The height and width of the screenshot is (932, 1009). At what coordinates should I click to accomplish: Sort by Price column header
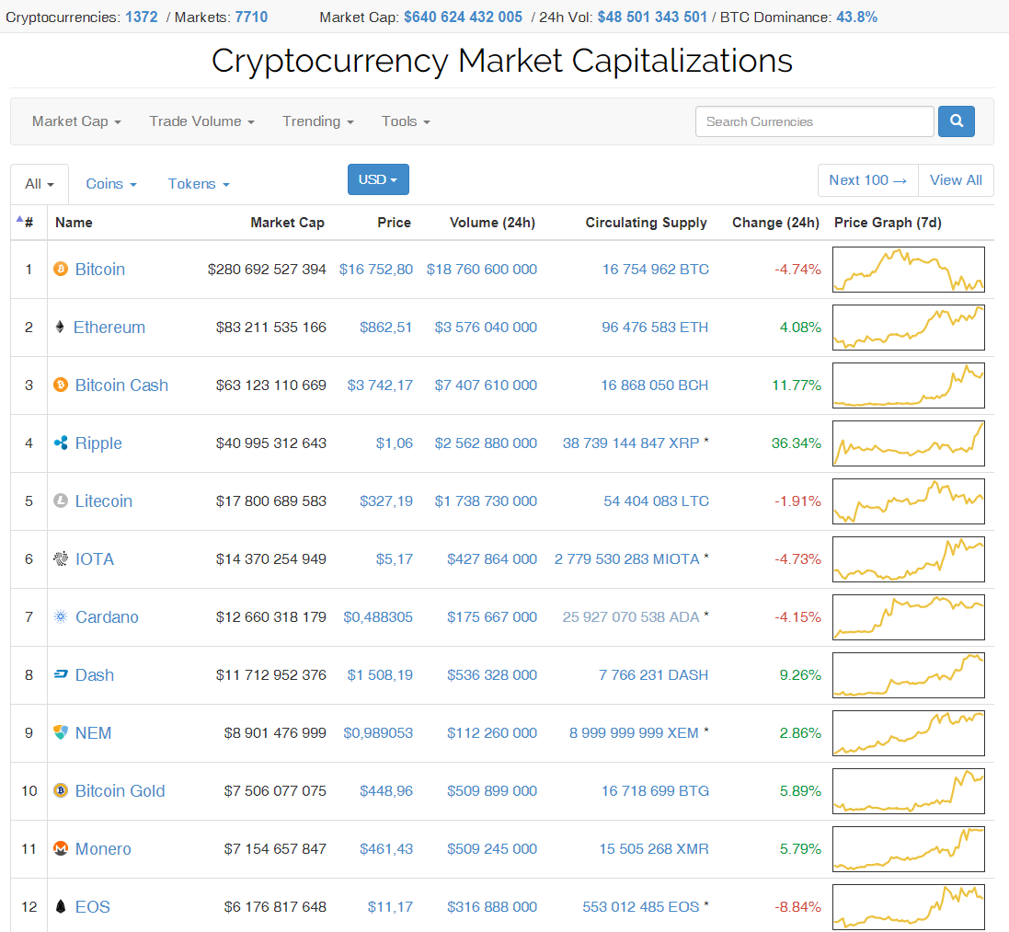click(394, 223)
